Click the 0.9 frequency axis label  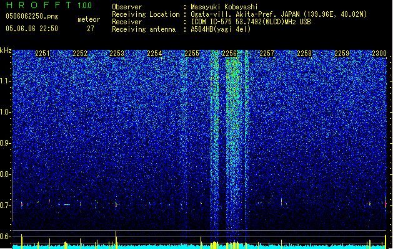6,143
